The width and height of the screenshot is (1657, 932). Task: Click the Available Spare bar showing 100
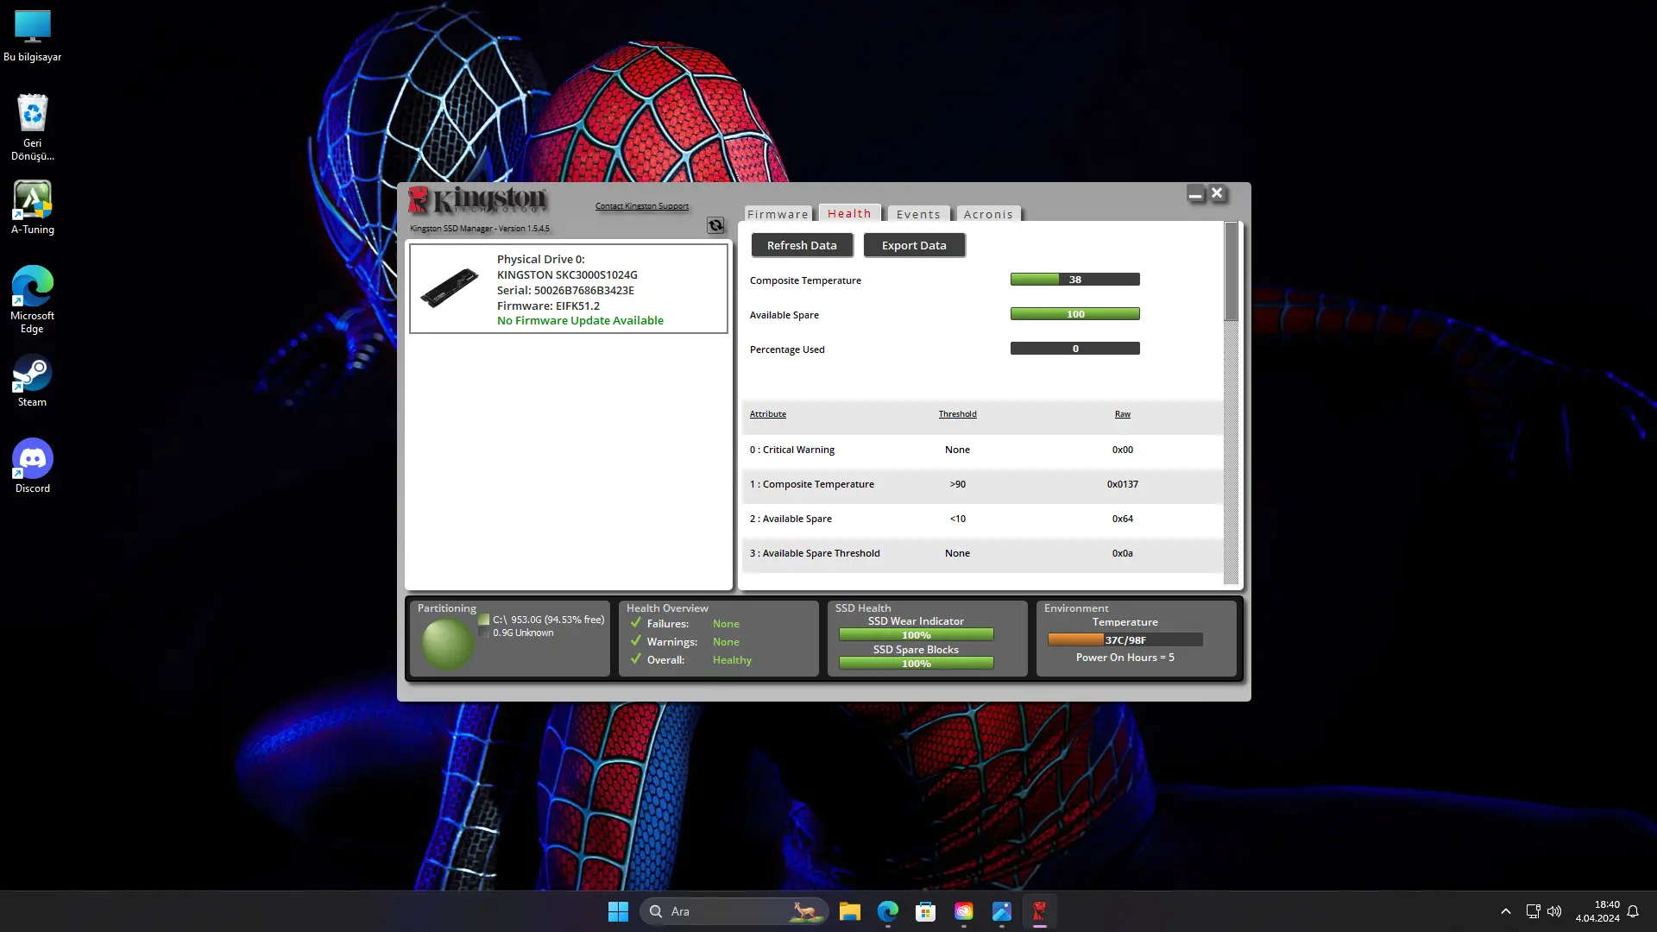(x=1075, y=314)
